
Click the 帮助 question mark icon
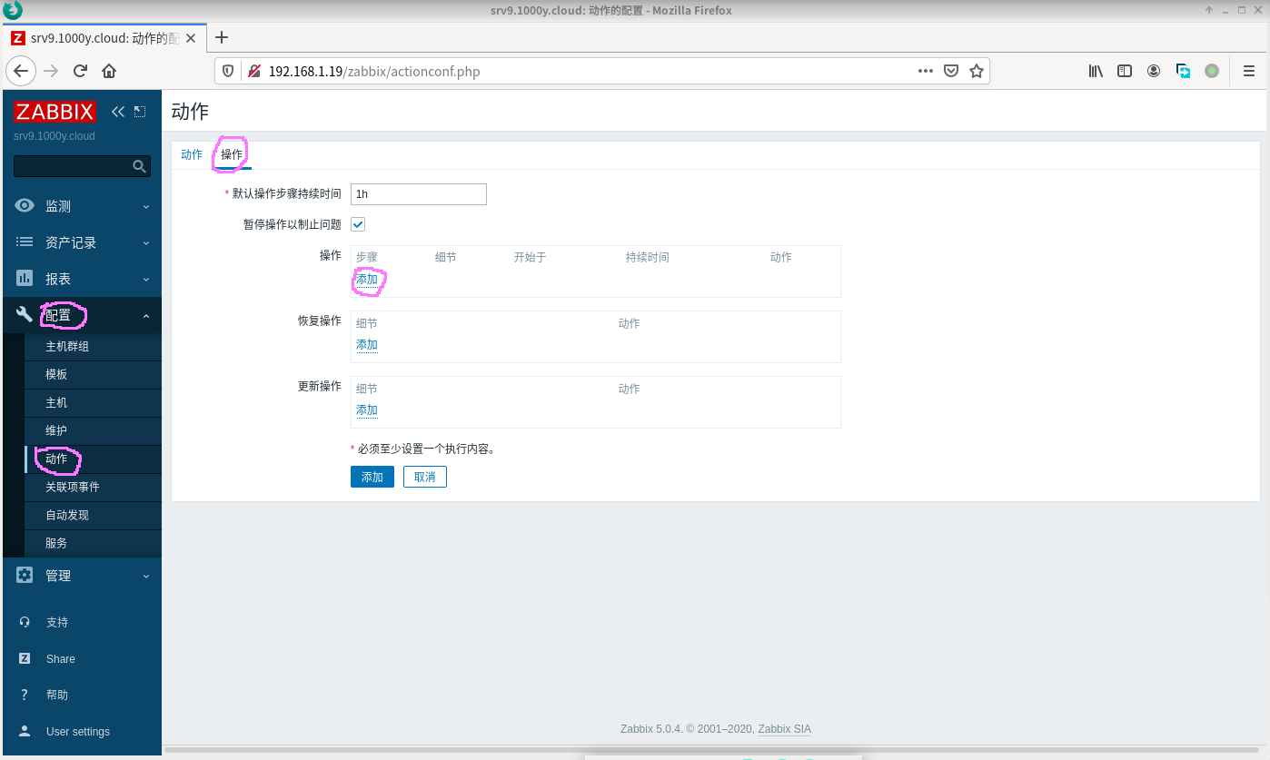25,695
